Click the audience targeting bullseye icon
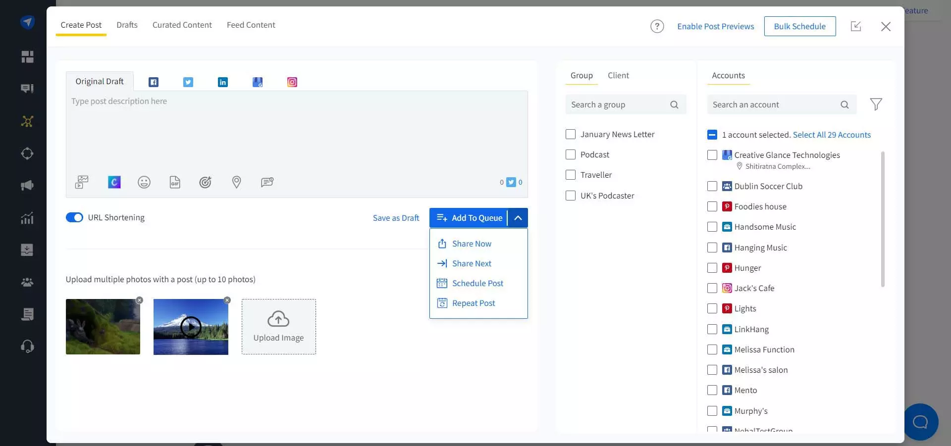The image size is (951, 446). tap(205, 182)
